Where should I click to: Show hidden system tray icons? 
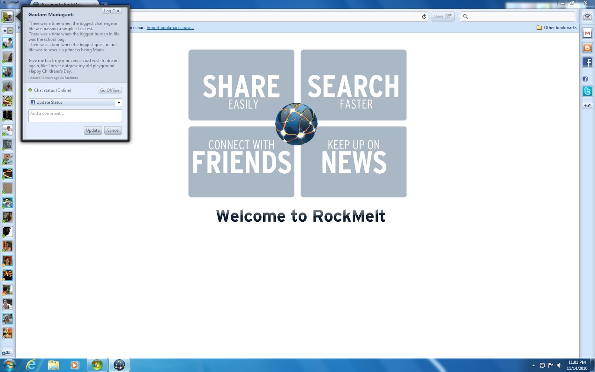coord(534,365)
